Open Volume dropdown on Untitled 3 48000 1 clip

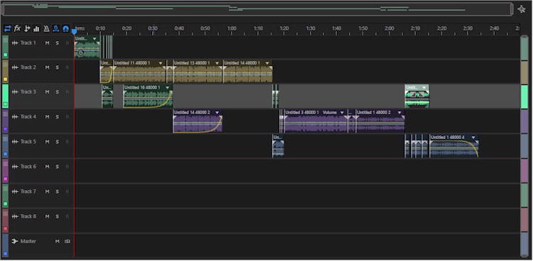(x=342, y=113)
